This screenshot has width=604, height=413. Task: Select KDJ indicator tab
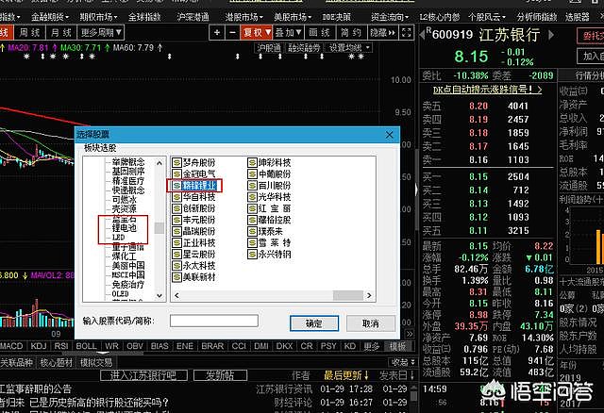pos(39,346)
